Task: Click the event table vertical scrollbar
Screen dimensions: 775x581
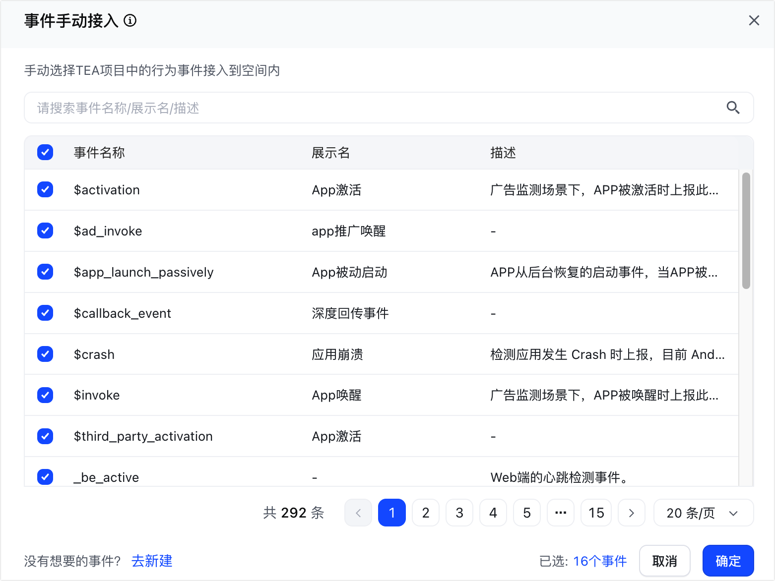Action: tap(746, 231)
